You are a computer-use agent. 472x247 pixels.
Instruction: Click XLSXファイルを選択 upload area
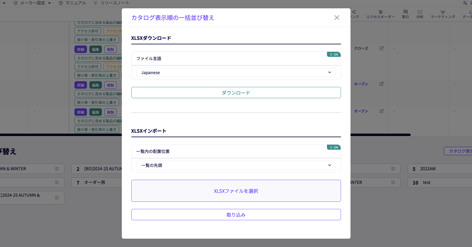[236, 191]
